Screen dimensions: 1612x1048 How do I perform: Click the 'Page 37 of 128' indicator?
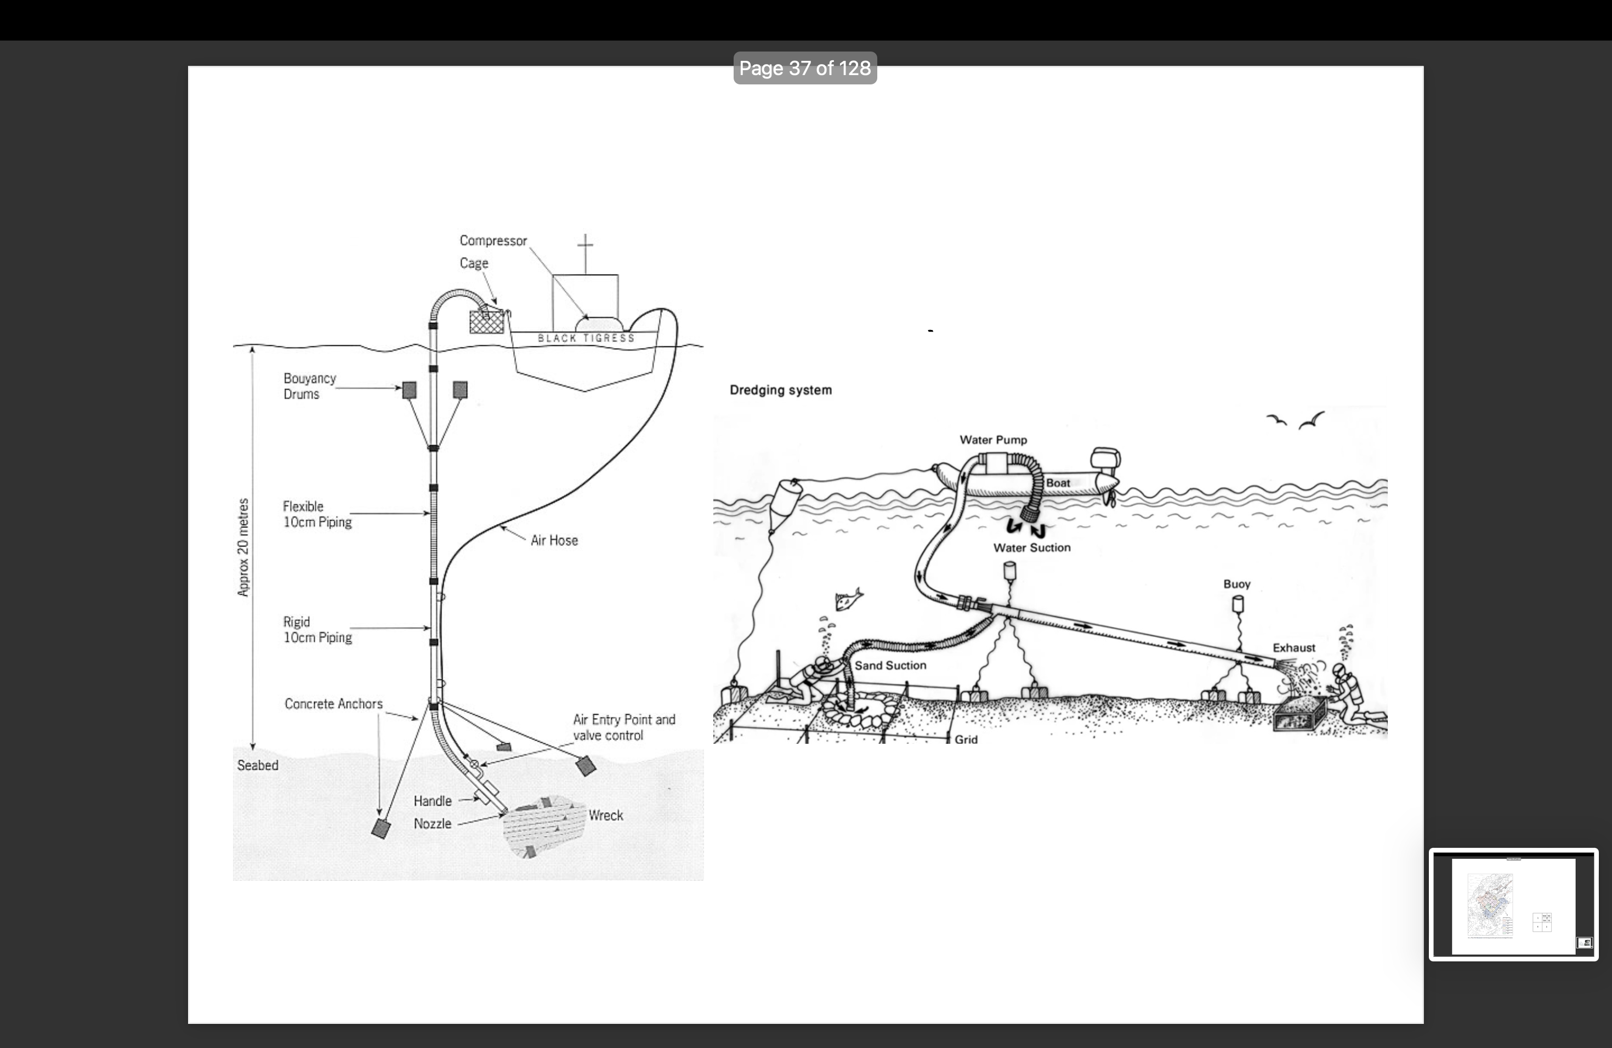point(805,69)
